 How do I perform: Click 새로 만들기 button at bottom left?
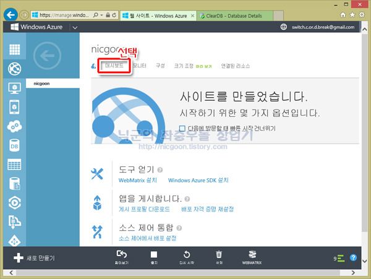coord(34,258)
